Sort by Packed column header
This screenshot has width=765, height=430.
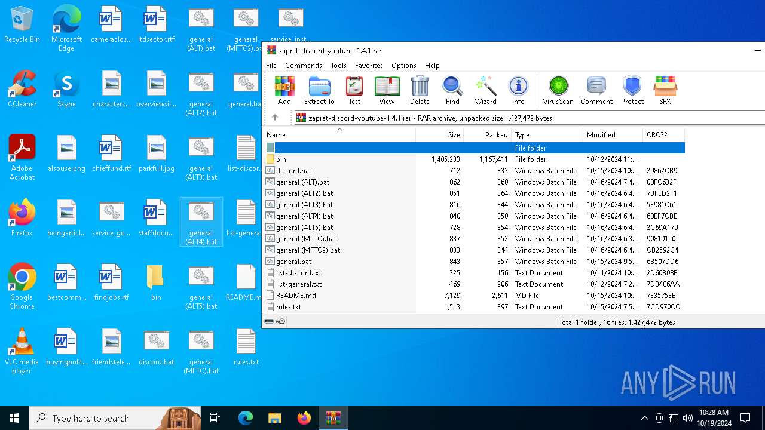(x=488, y=135)
